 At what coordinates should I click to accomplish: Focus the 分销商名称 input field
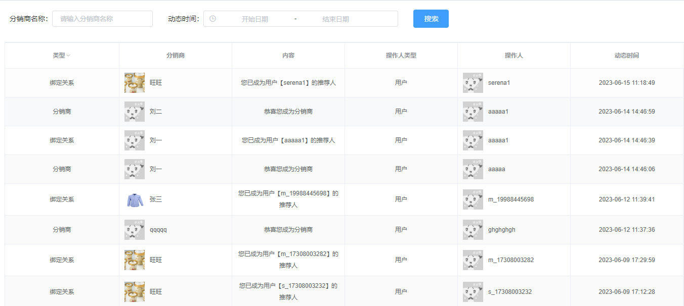pyautogui.click(x=102, y=19)
